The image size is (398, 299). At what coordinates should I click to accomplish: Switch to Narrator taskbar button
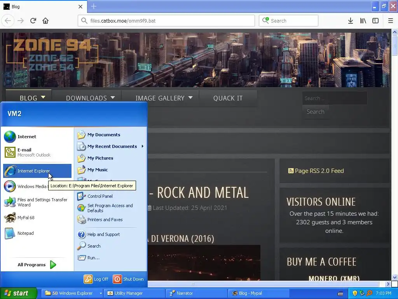tap(197, 293)
